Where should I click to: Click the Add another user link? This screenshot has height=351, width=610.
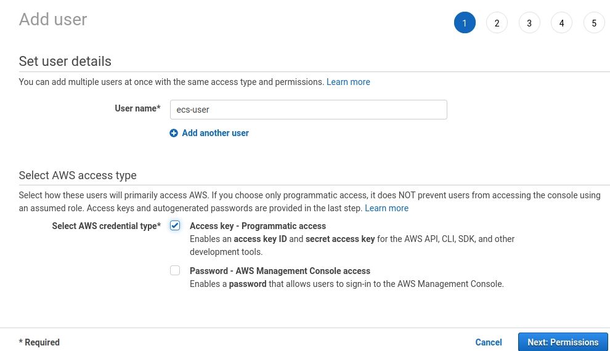coord(215,133)
